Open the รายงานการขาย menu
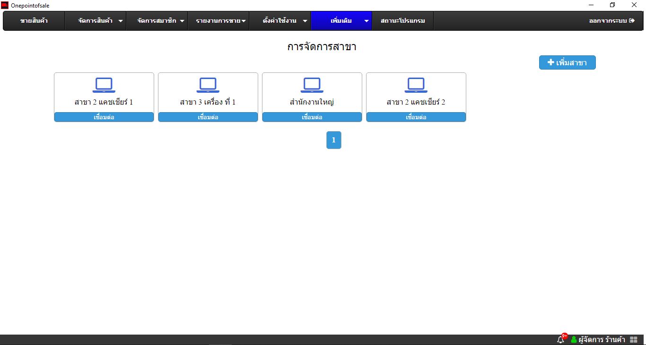This screenshot has width=646, height=345. coord(218,21)
